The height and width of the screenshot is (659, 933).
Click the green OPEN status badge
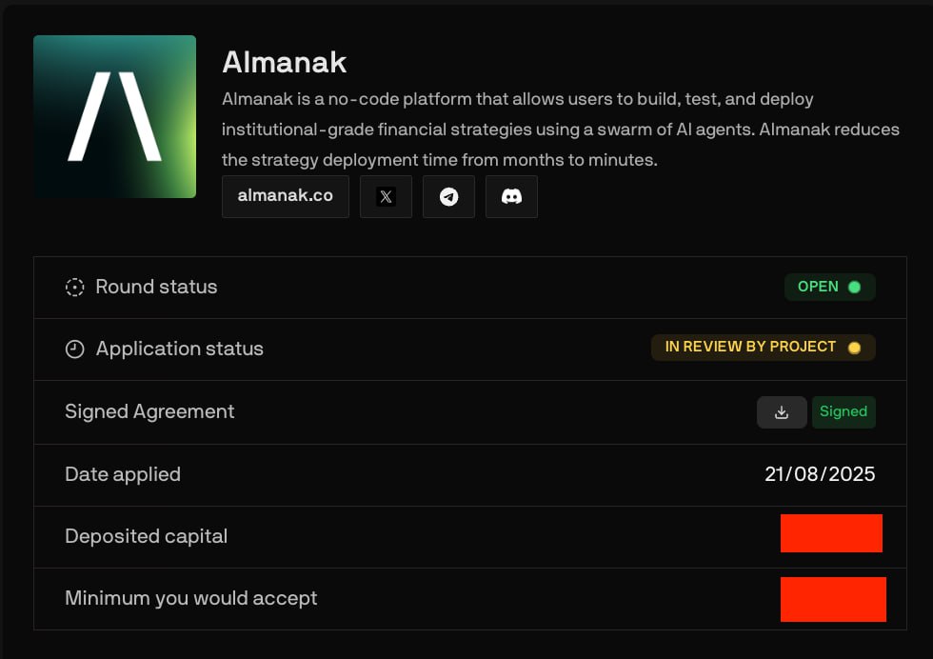(829, 287)
